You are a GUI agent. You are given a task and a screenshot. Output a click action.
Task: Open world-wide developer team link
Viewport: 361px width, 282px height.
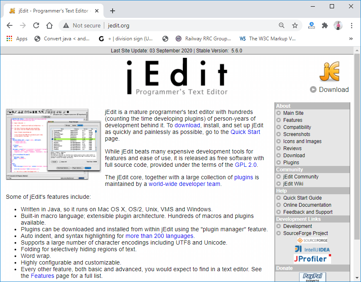click(184, 184)
